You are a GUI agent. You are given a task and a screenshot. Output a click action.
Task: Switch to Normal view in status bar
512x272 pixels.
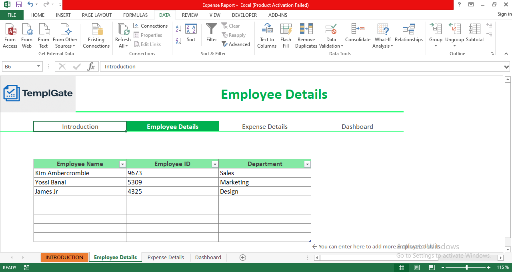click(401, 268)
